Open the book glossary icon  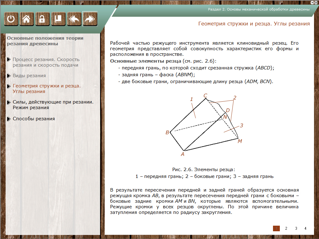click(58, 19)
